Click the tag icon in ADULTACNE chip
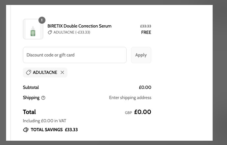 coord(28,72)
